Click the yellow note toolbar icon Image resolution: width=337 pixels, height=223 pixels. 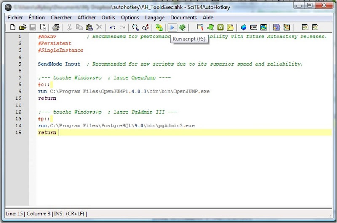[230, 27]
